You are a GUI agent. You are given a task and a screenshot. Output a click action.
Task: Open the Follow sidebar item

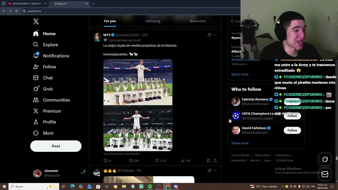(x=44, y=67)
